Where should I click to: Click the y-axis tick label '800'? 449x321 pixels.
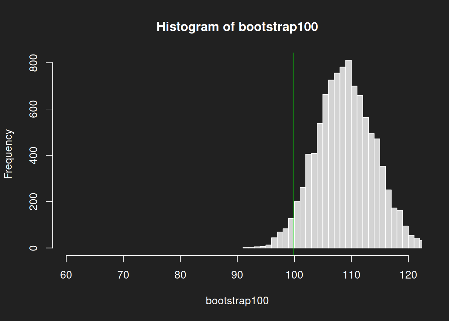coord(33,63)
